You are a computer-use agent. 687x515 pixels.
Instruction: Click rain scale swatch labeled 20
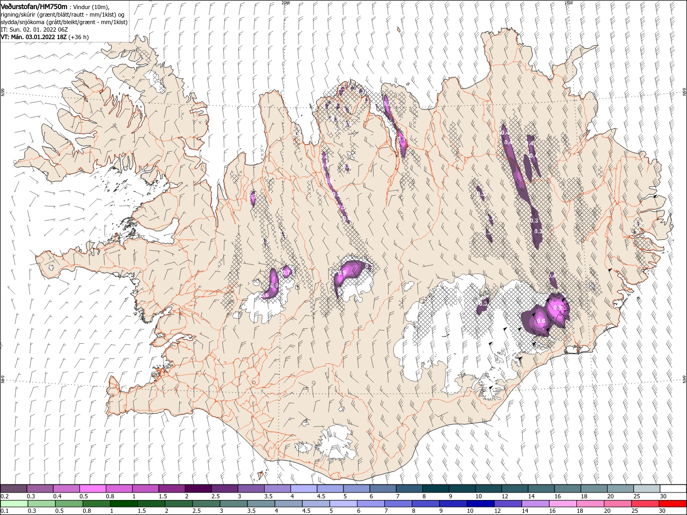coord(618,504)
